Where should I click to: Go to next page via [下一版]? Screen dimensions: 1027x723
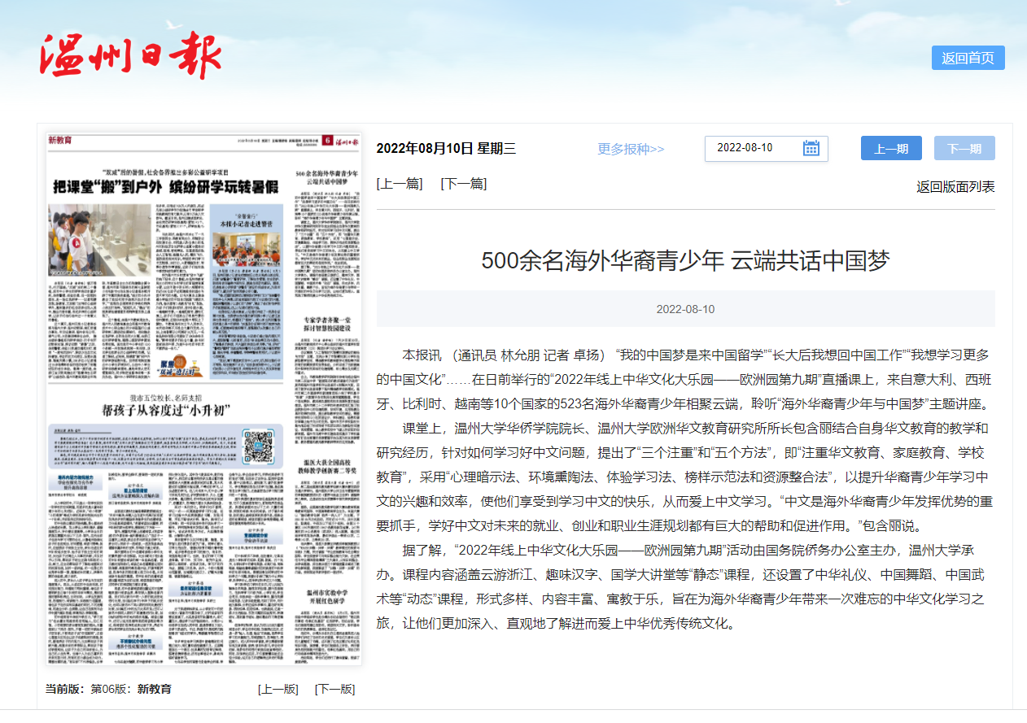click(334, 689)
